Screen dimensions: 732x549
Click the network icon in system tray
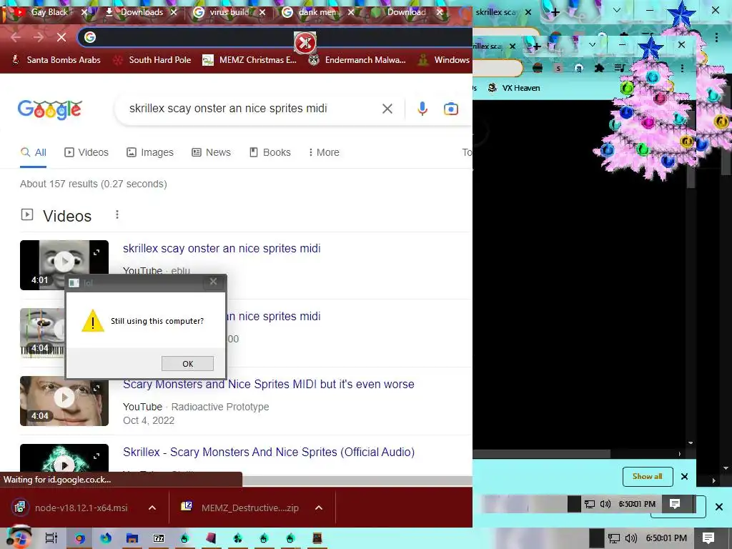(x=614, y=538)
